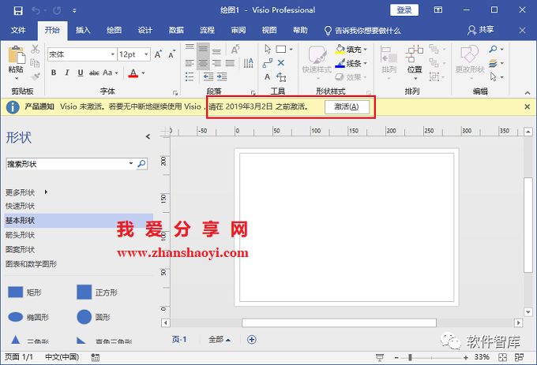Screen dimensions: 537x365
Task: Select the Text tool A
Action: pos(267,77)
